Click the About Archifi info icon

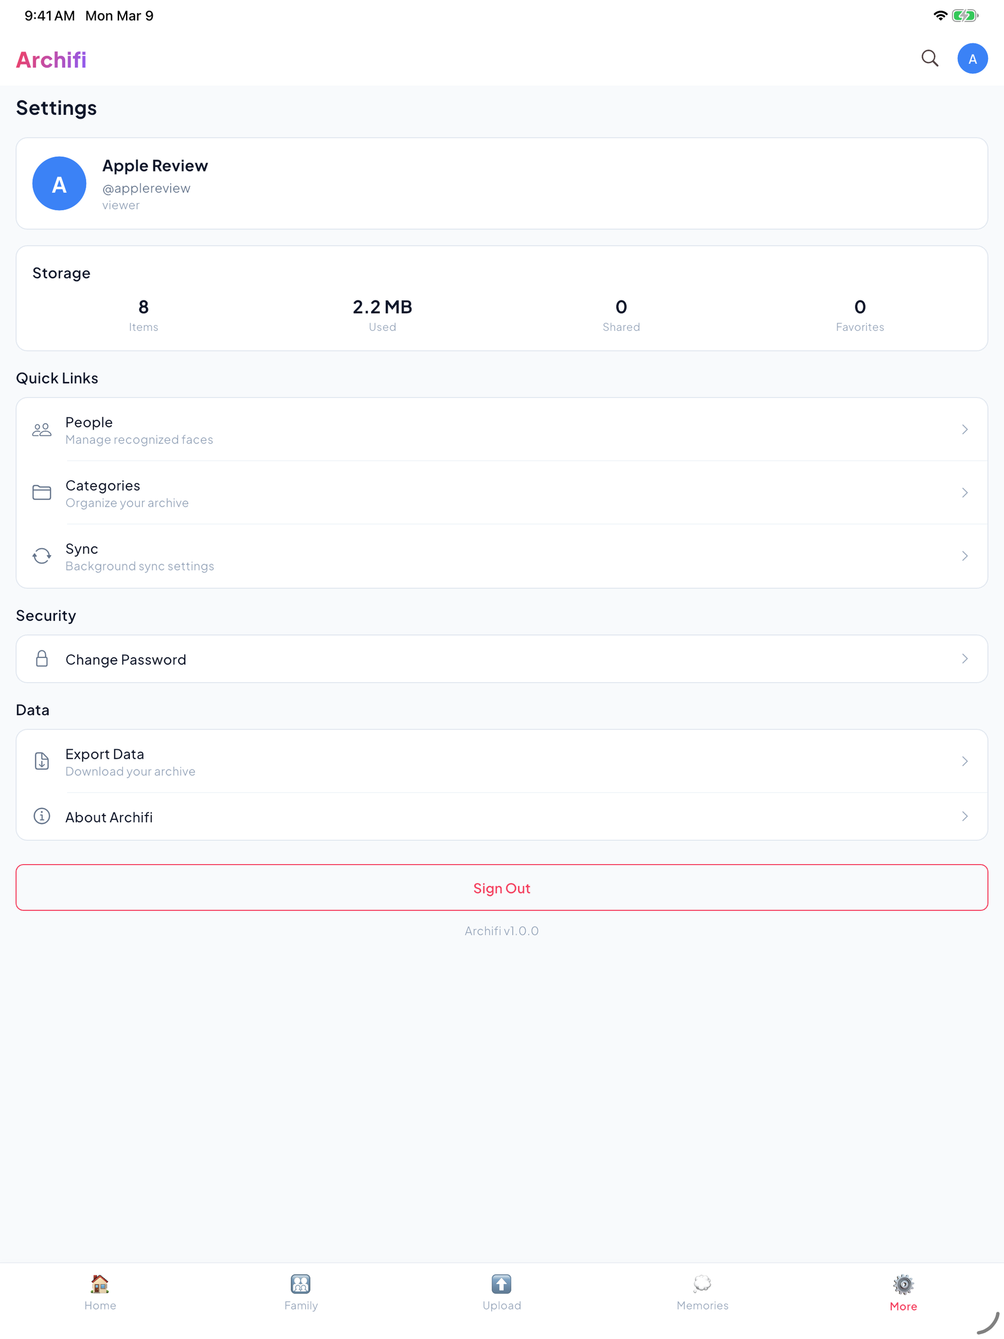pyautogui.click(x=42, y=816)
